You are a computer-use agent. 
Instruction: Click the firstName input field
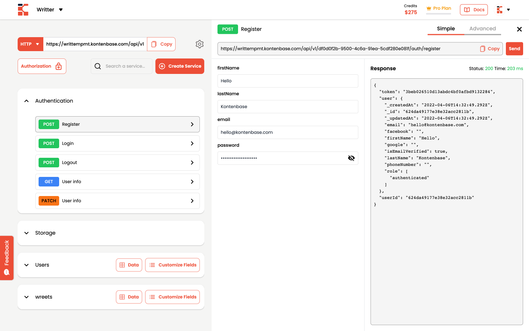click(x=288, y=81)
